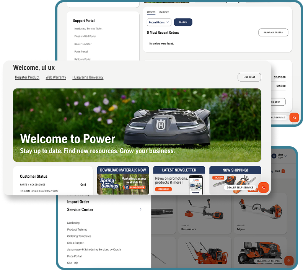Open Fleet and Bid Portal link
The image size is (303, 270).
click(x=85, y=36)
